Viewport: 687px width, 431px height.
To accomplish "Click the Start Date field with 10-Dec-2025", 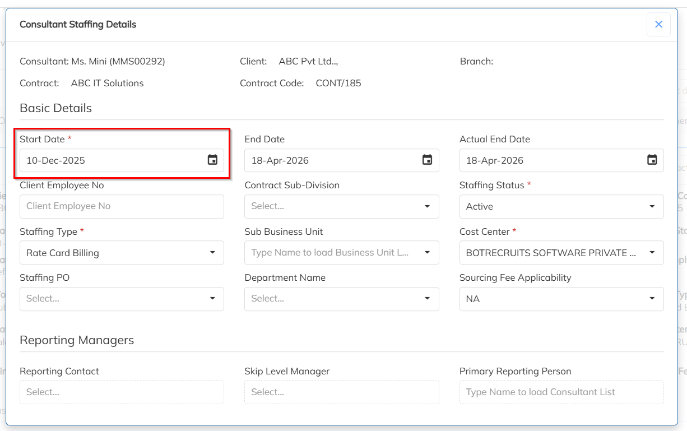I will click(x=106, y=160).
